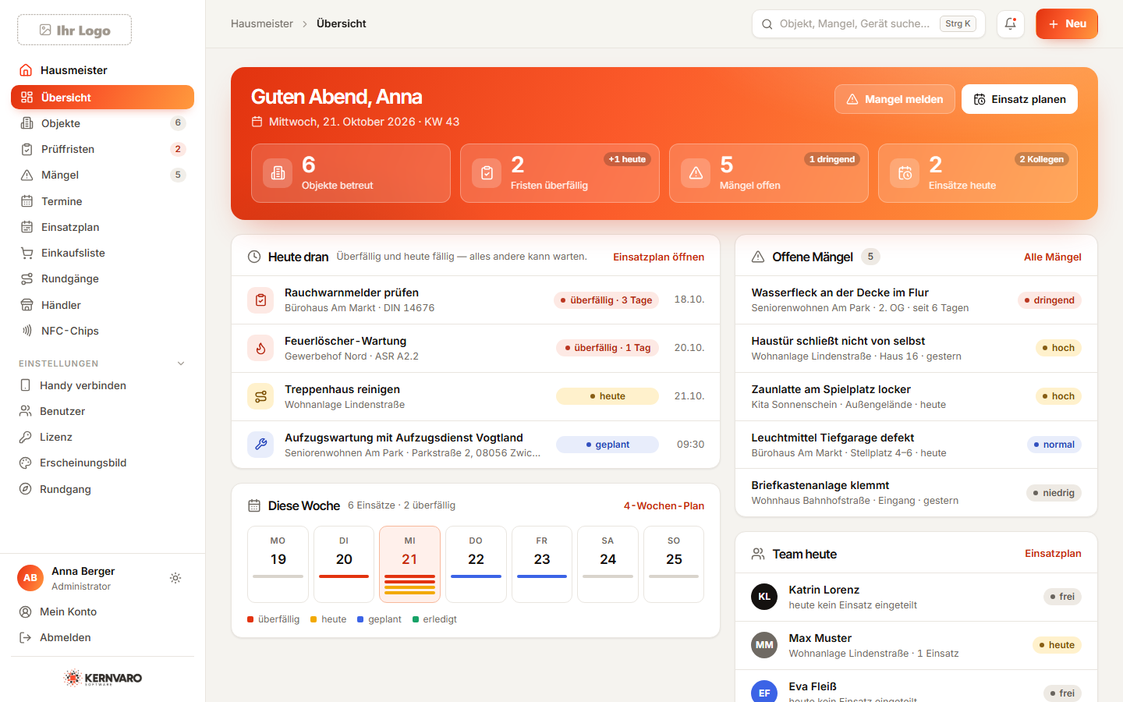This screenshot has height=702, width=1123.
Task: Click the überfällig · 3 Tage badge
Action: (607, 300)
